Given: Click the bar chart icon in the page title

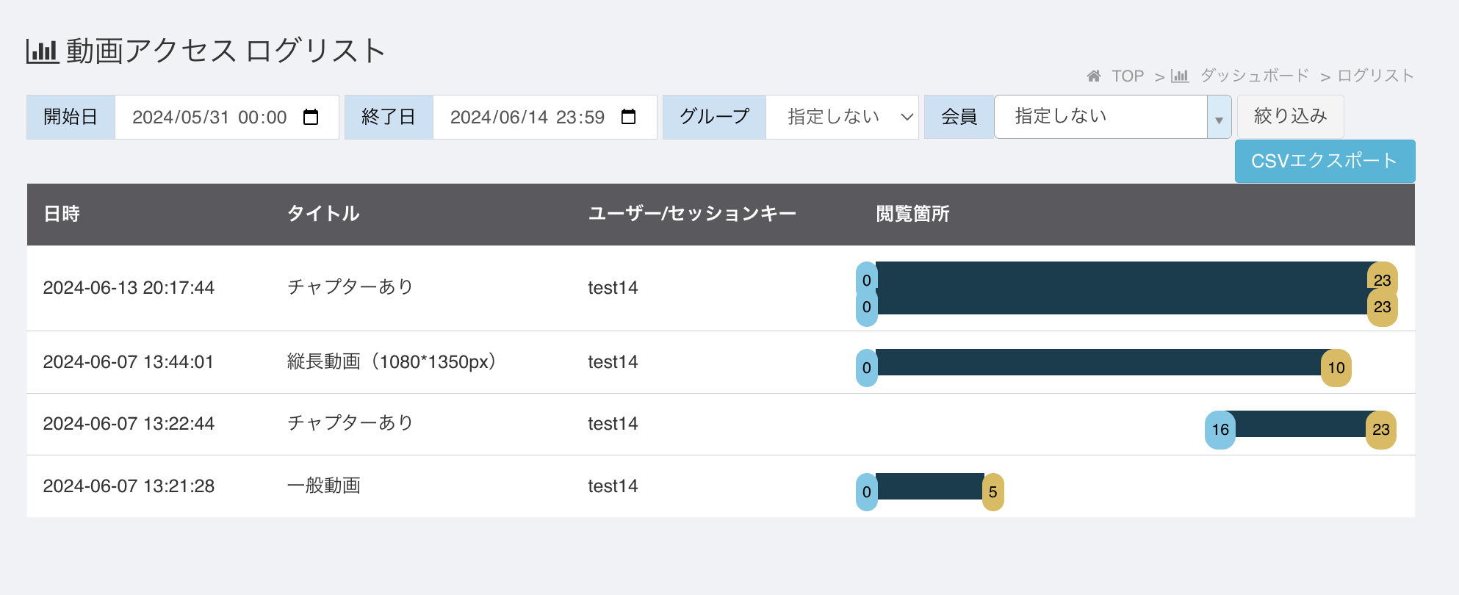Looking at the screenshot, I should (42, 51).
